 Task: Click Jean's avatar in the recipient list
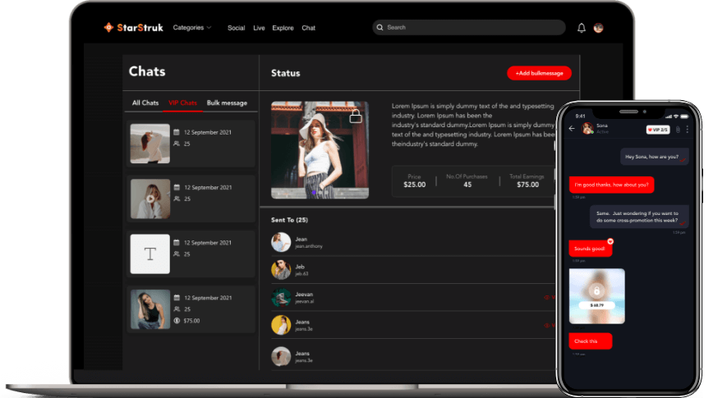click(281, 242)
